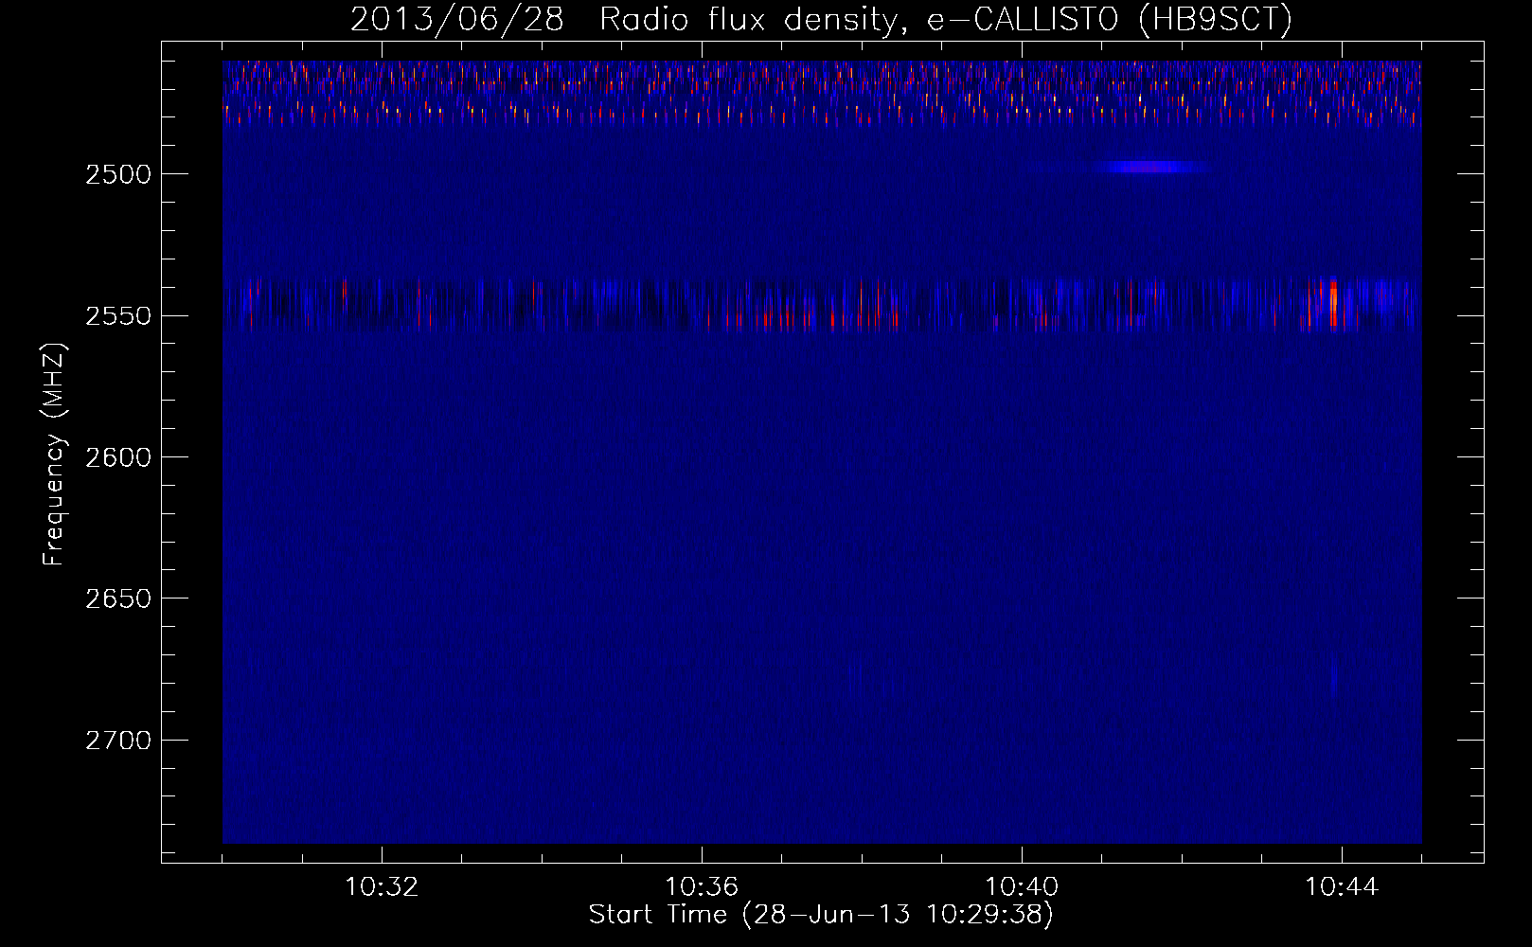Click the 2650 frequency axis label
Viewport: 1532px width, 947px height.
117,599
